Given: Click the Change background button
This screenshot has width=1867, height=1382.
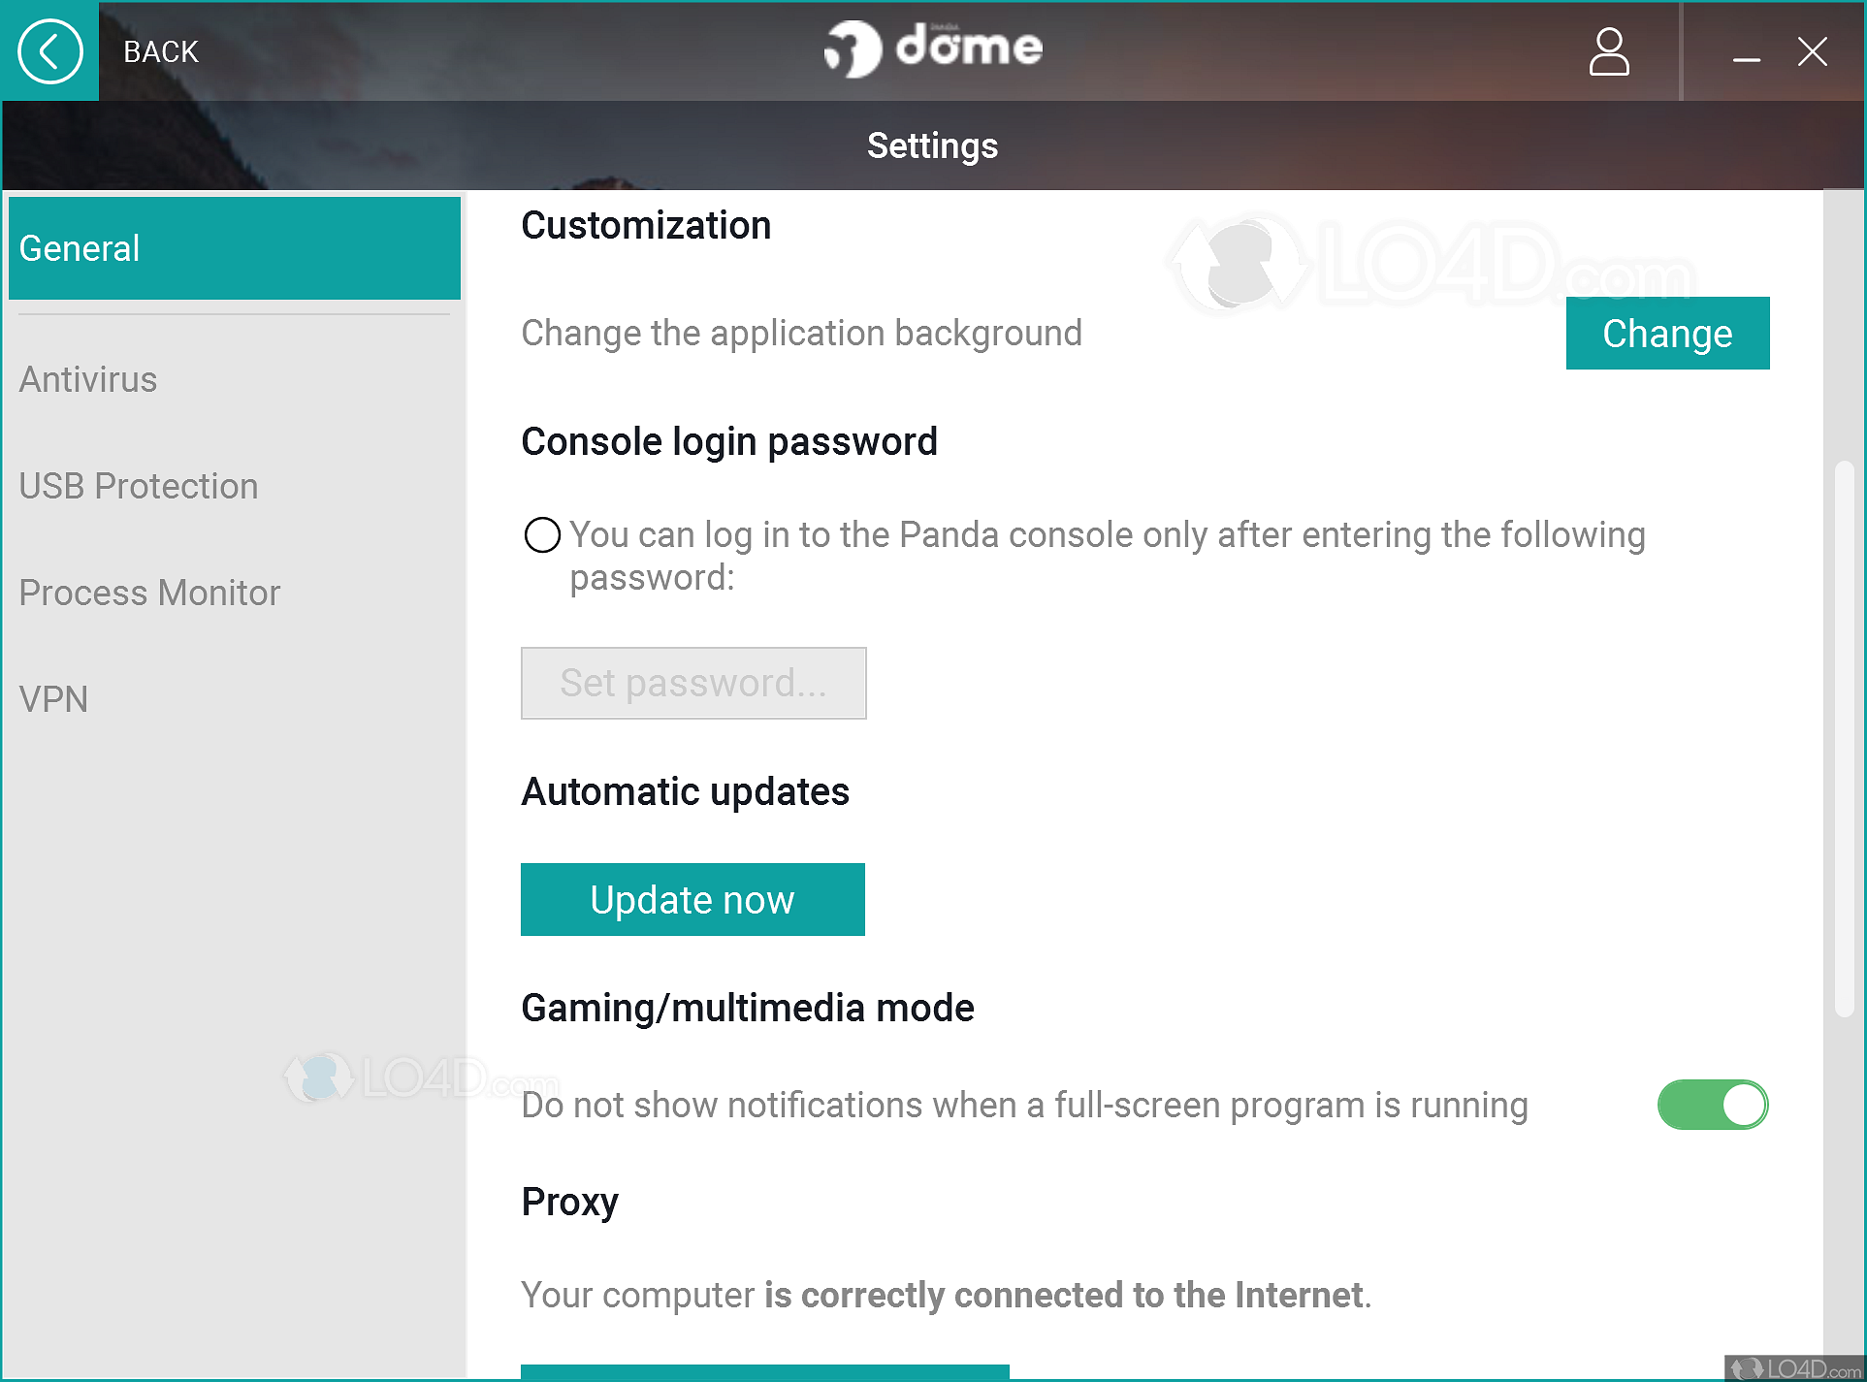Looking at the screenshot, I should pos(1666,334).
